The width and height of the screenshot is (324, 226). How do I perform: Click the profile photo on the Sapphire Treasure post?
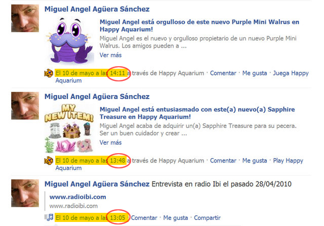pyautogui.click(x=25, y=106)
